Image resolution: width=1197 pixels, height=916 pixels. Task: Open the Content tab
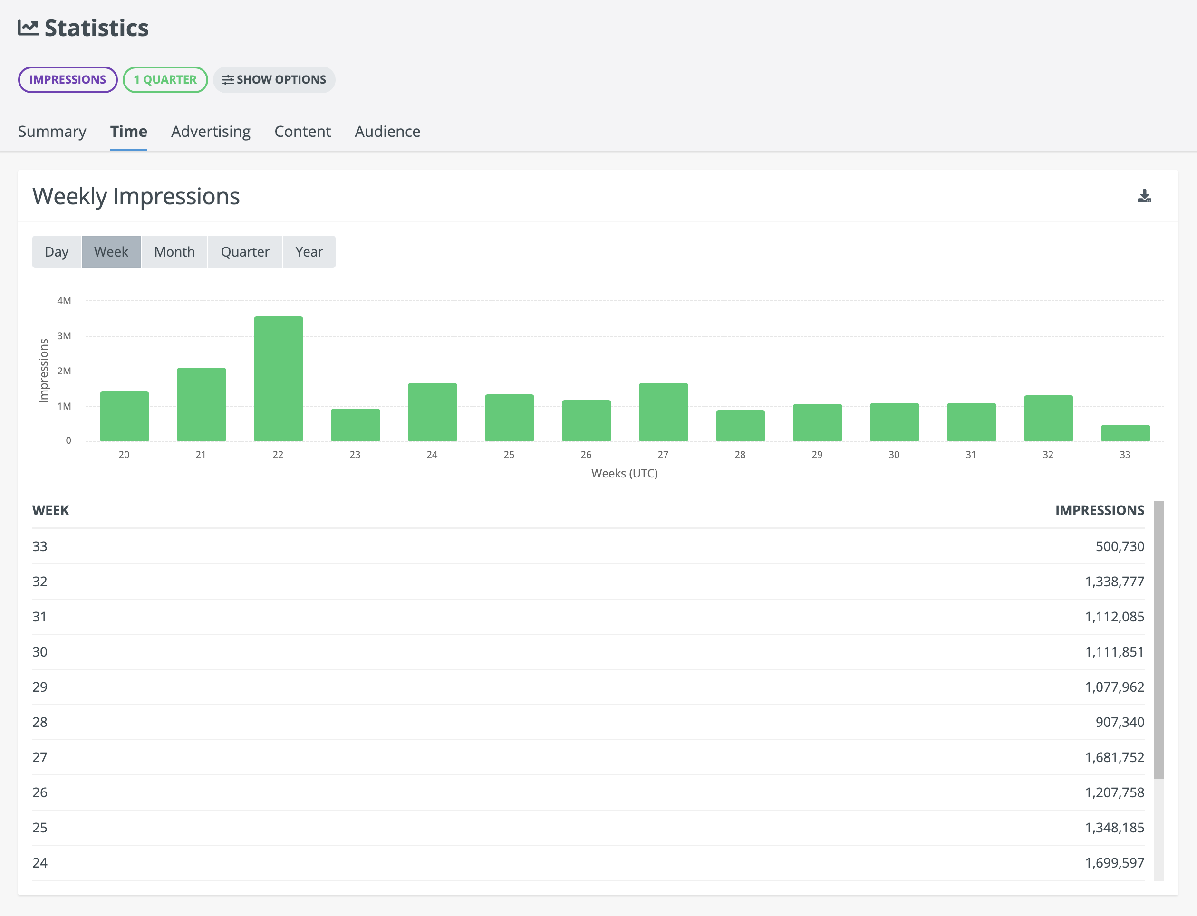(x=302, y=132)
